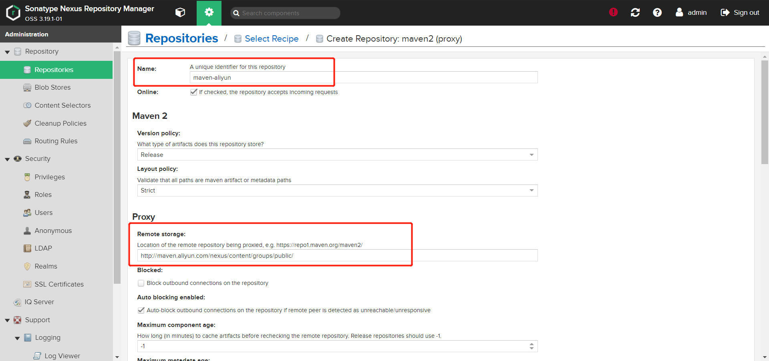Check the Block outbound connections checkbox
This screenshot has height=361, width=769.
[141, 283]
